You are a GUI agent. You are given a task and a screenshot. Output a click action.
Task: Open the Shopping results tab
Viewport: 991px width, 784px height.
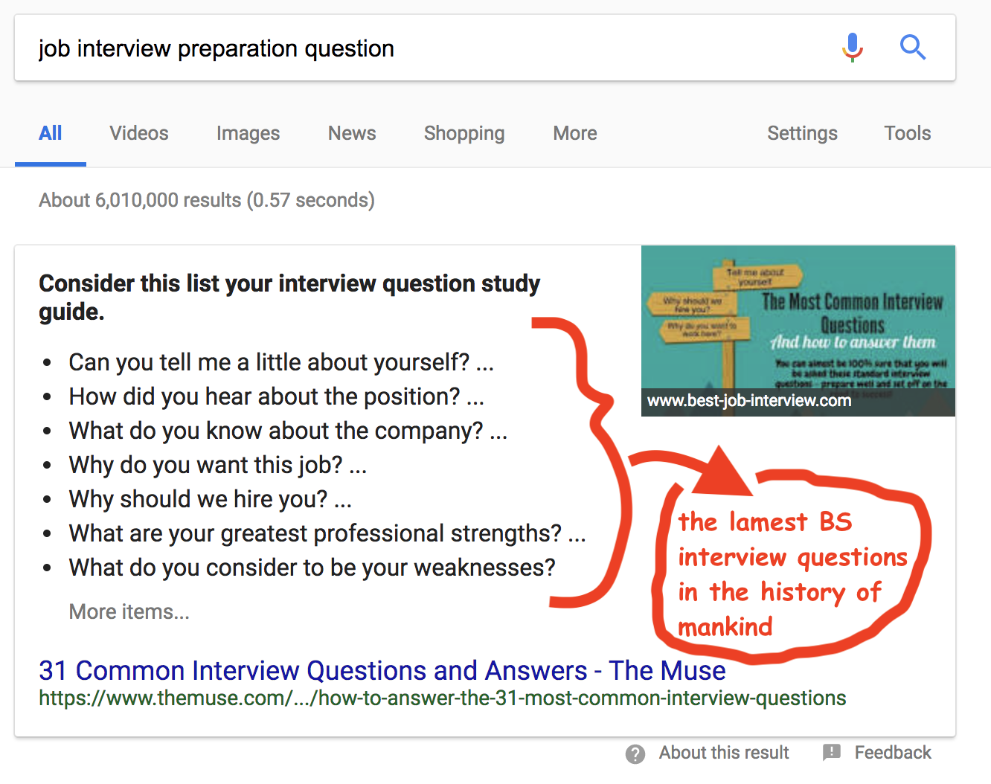tap(464, 133)
